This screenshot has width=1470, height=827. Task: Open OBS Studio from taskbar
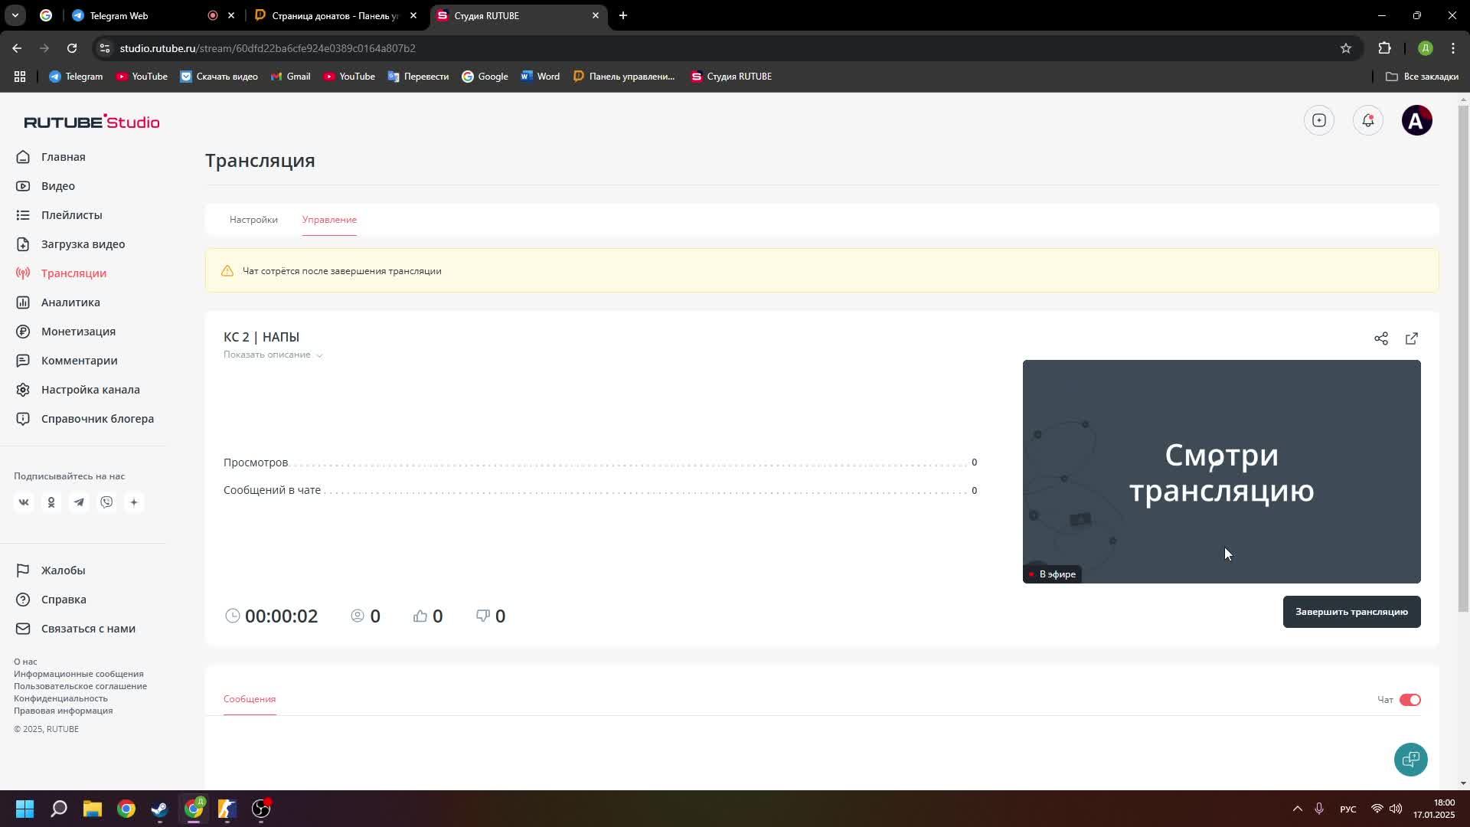tap(261, 809)
